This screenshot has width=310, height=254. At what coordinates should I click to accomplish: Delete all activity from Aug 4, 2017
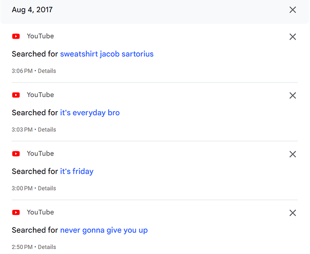tap(293, 10)
